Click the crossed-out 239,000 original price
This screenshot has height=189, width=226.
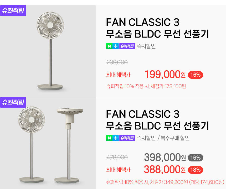click(117, 62)
